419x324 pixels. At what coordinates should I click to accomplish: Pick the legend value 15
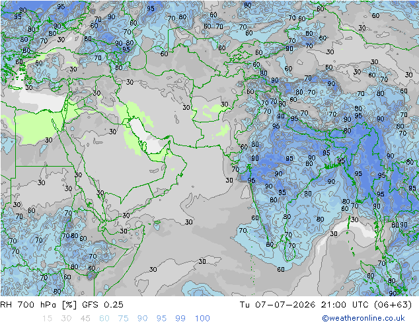tap(48, 318)
